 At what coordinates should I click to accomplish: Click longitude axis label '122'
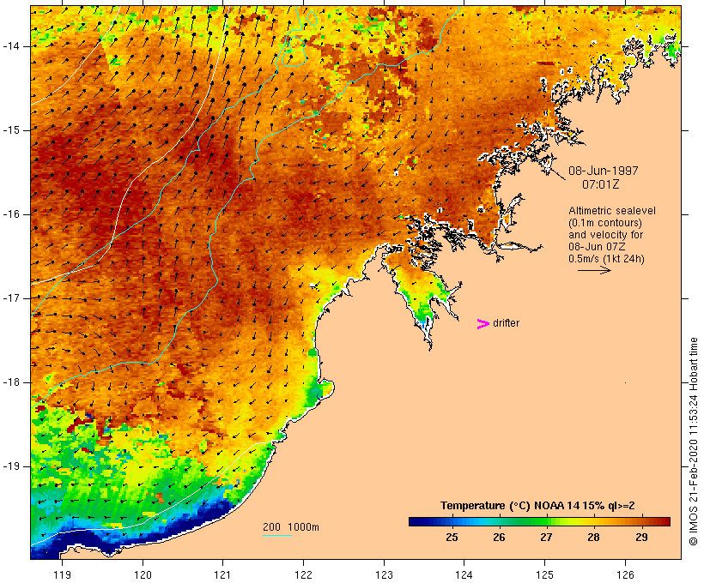(304, 574)
